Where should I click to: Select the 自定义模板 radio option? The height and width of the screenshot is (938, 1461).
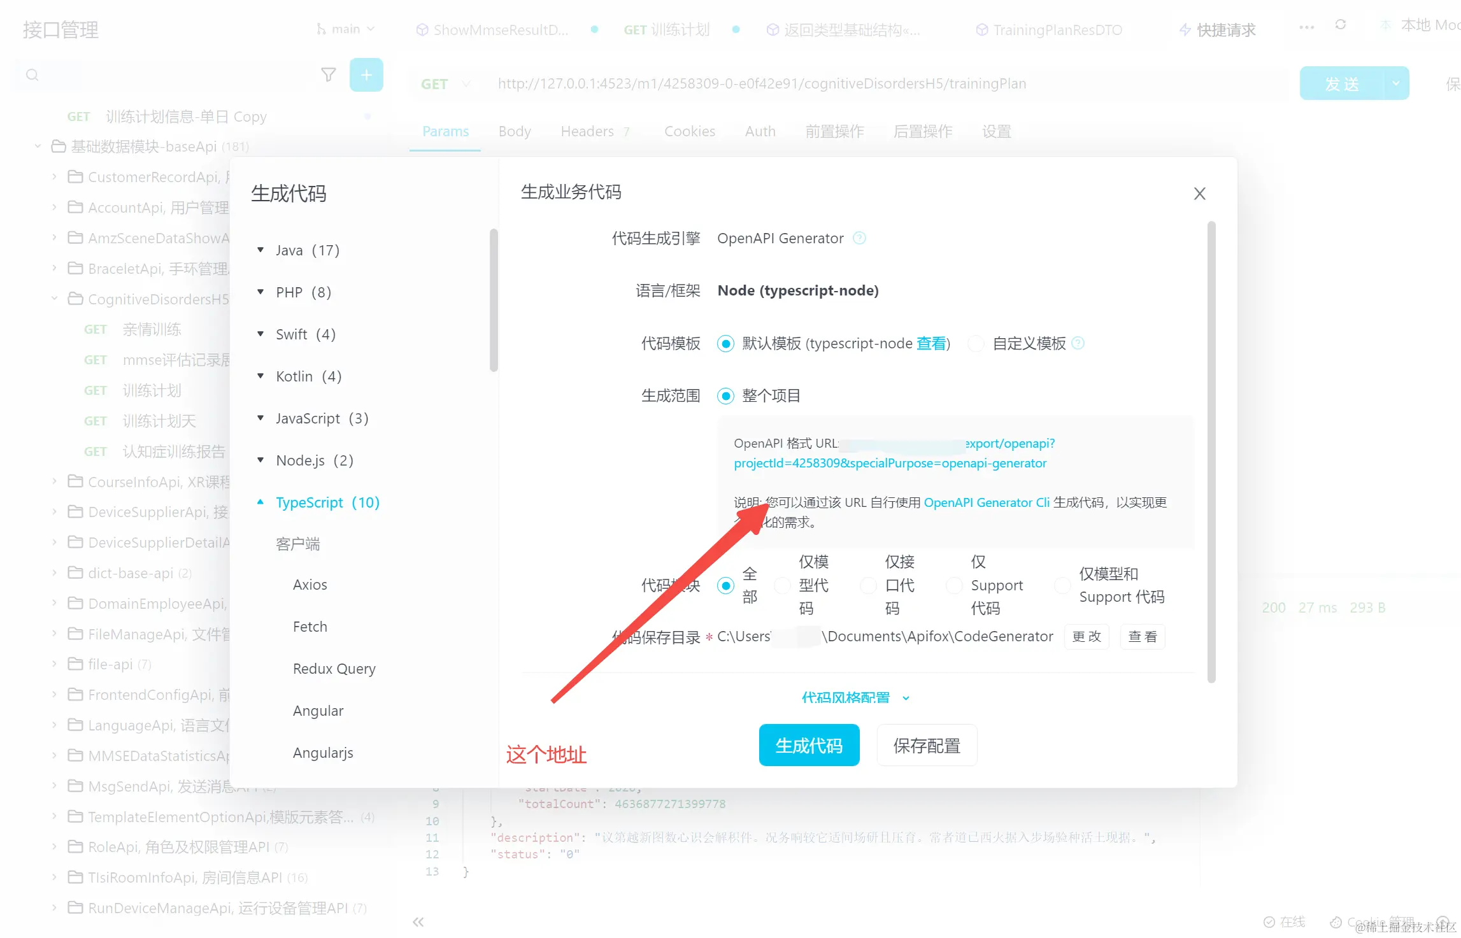[976, 344]
